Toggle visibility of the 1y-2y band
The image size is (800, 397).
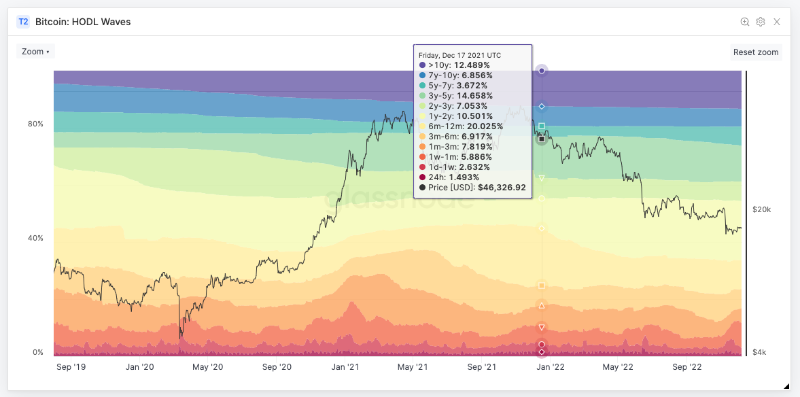coord(422,116)
